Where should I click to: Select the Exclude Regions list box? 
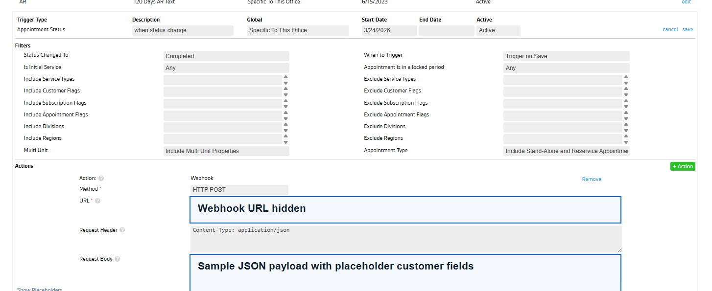[x=563, y=139]
